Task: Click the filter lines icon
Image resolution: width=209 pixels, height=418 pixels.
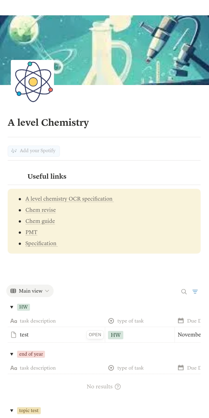Action: point(195,292)
